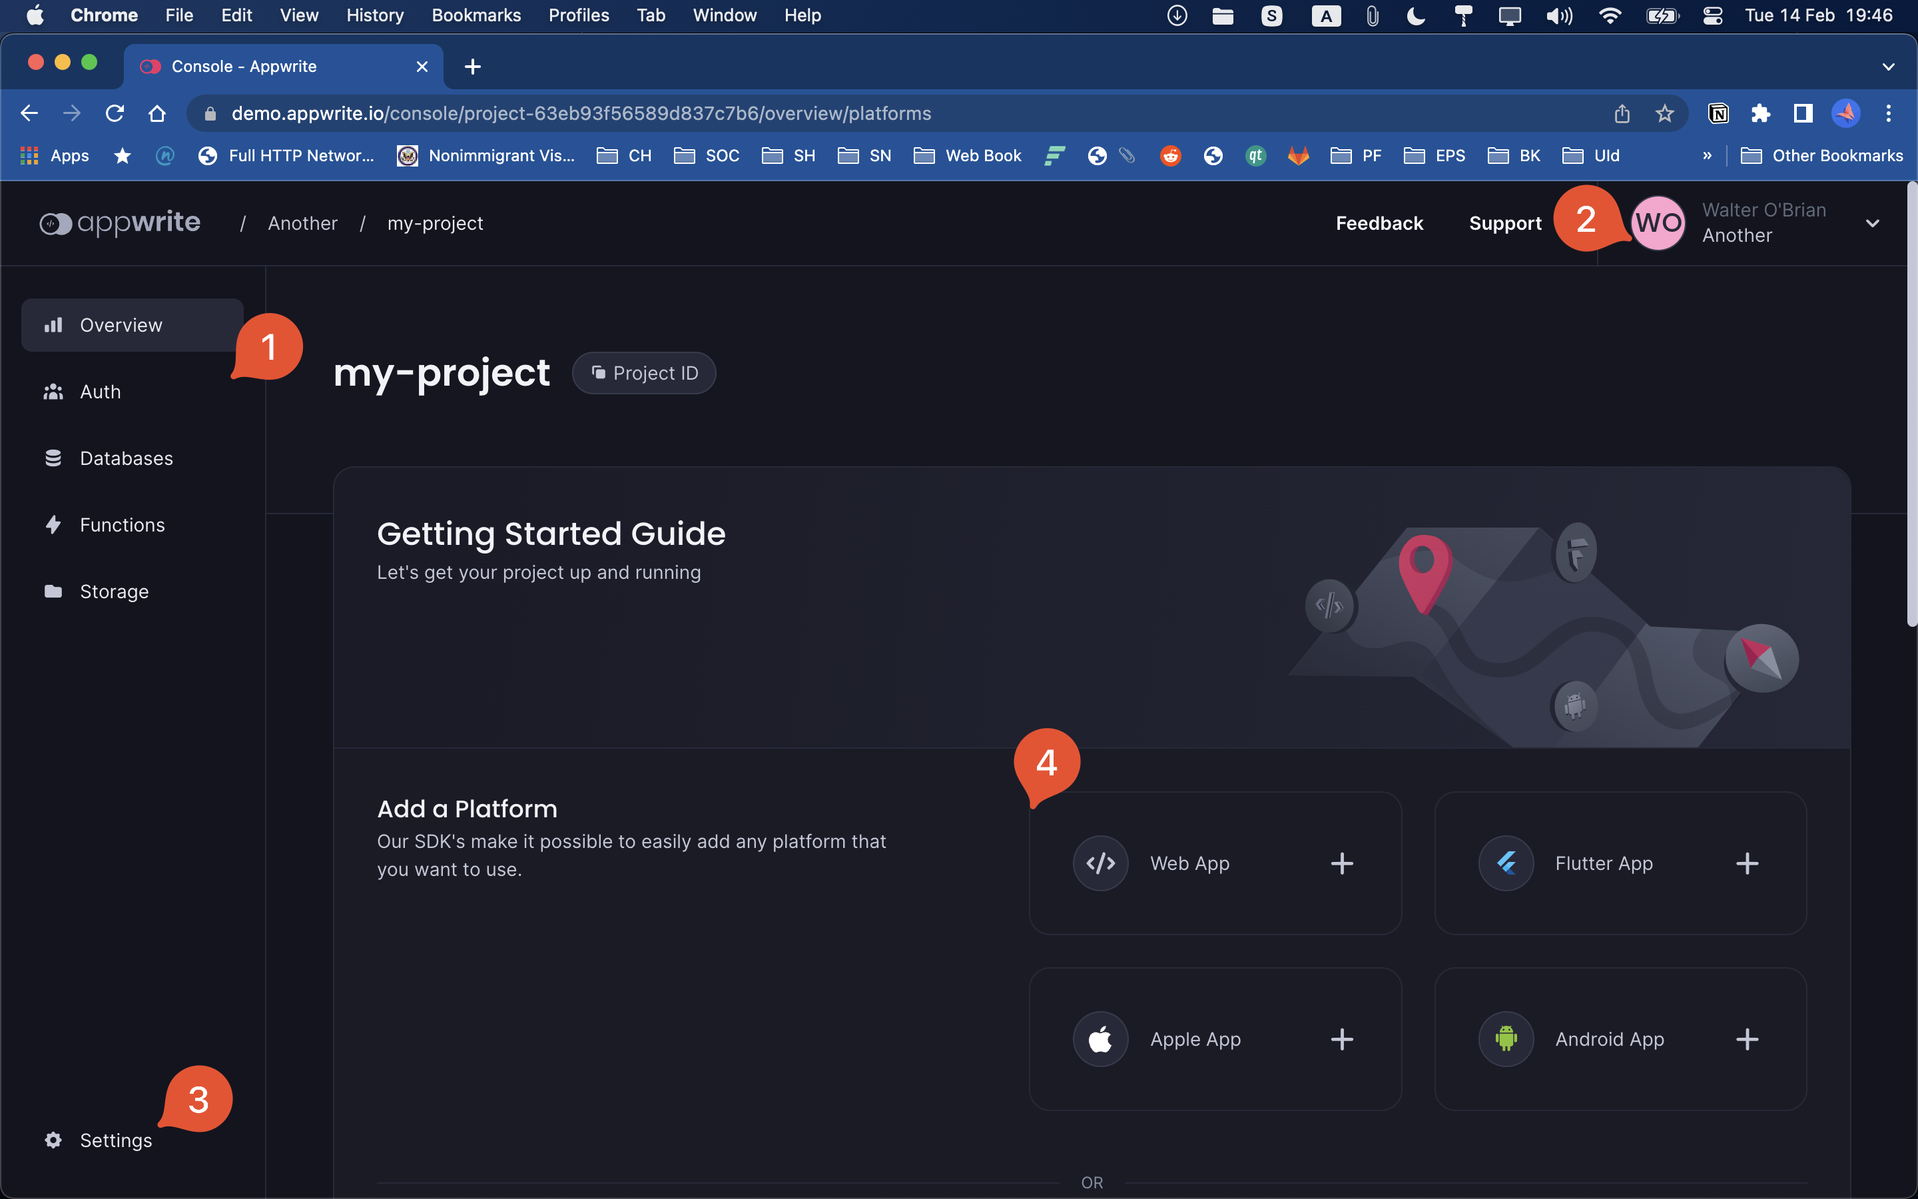Screen dimensions: 1918x1199
Task: Add an Apple App platform
Action: (1215, 1039)
